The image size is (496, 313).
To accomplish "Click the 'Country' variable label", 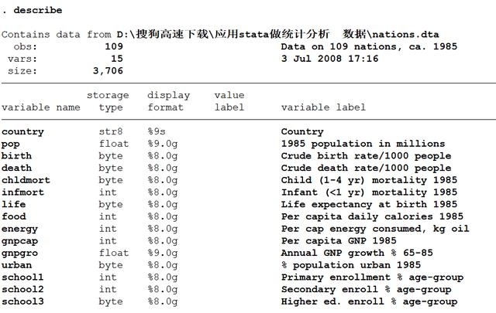I will coord(302,132).
